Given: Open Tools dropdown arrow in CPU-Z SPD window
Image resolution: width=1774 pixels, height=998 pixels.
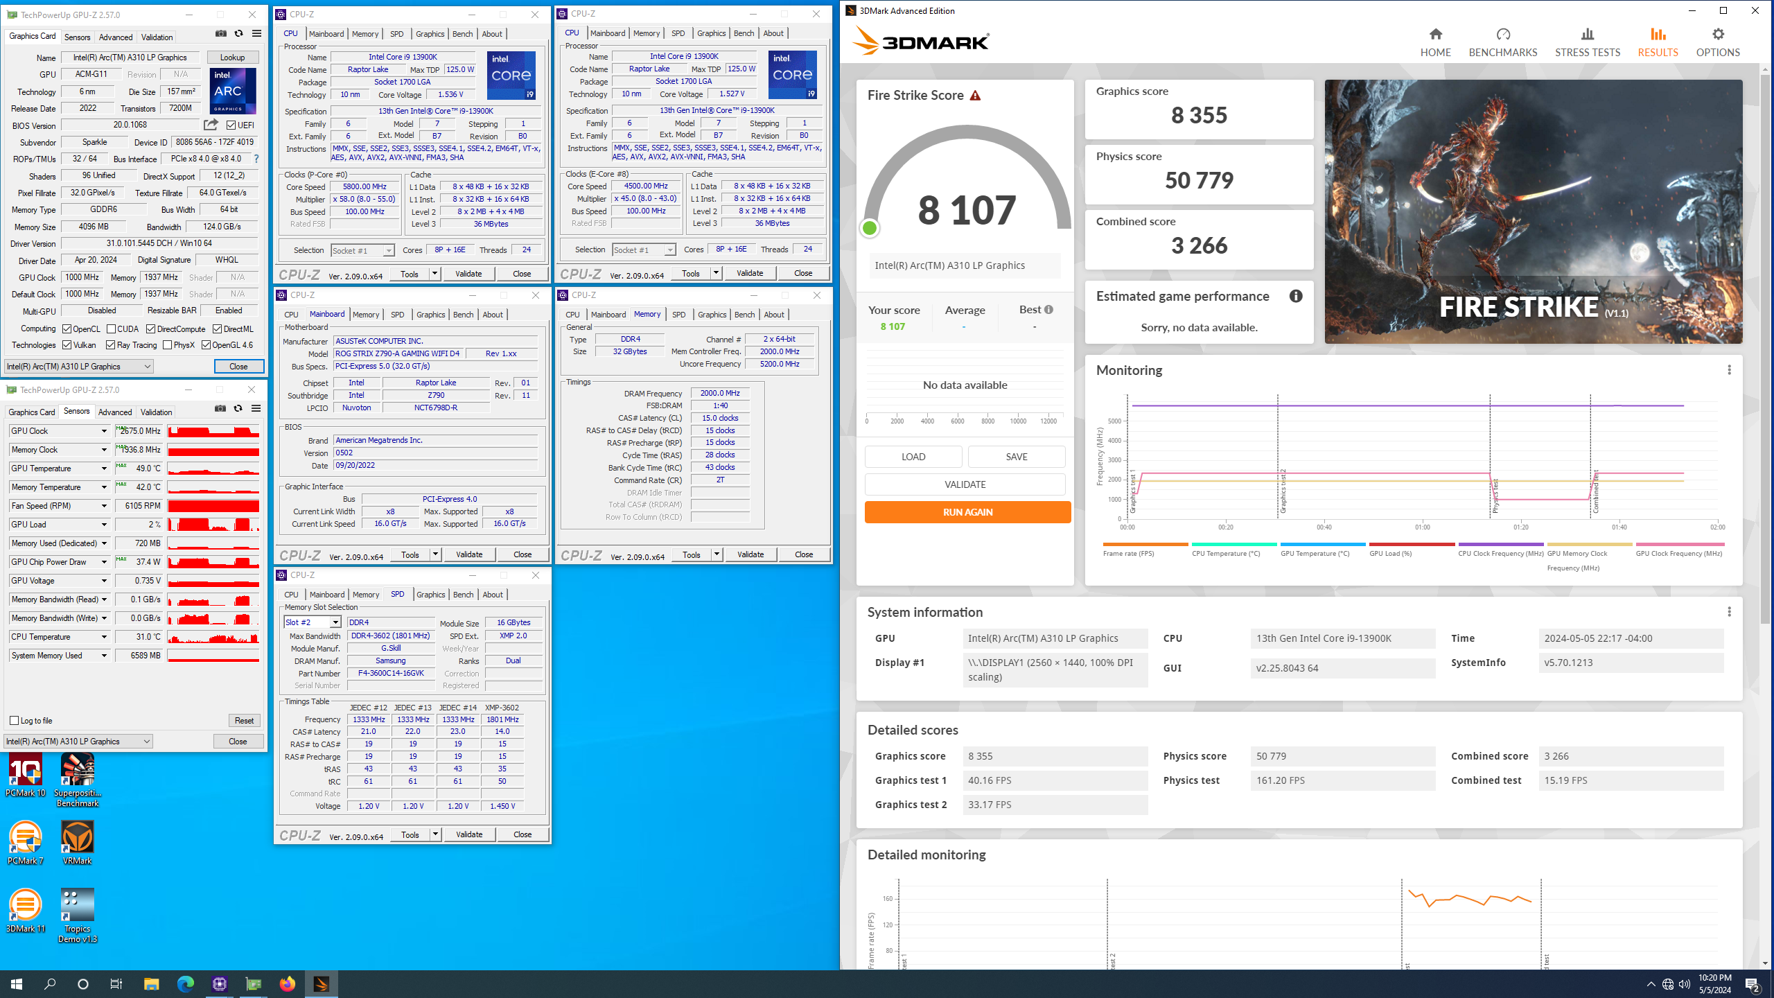Looking at the screenshot, I should 435,834.
